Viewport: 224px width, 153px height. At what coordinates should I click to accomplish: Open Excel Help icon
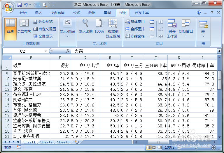click(199, 13)
